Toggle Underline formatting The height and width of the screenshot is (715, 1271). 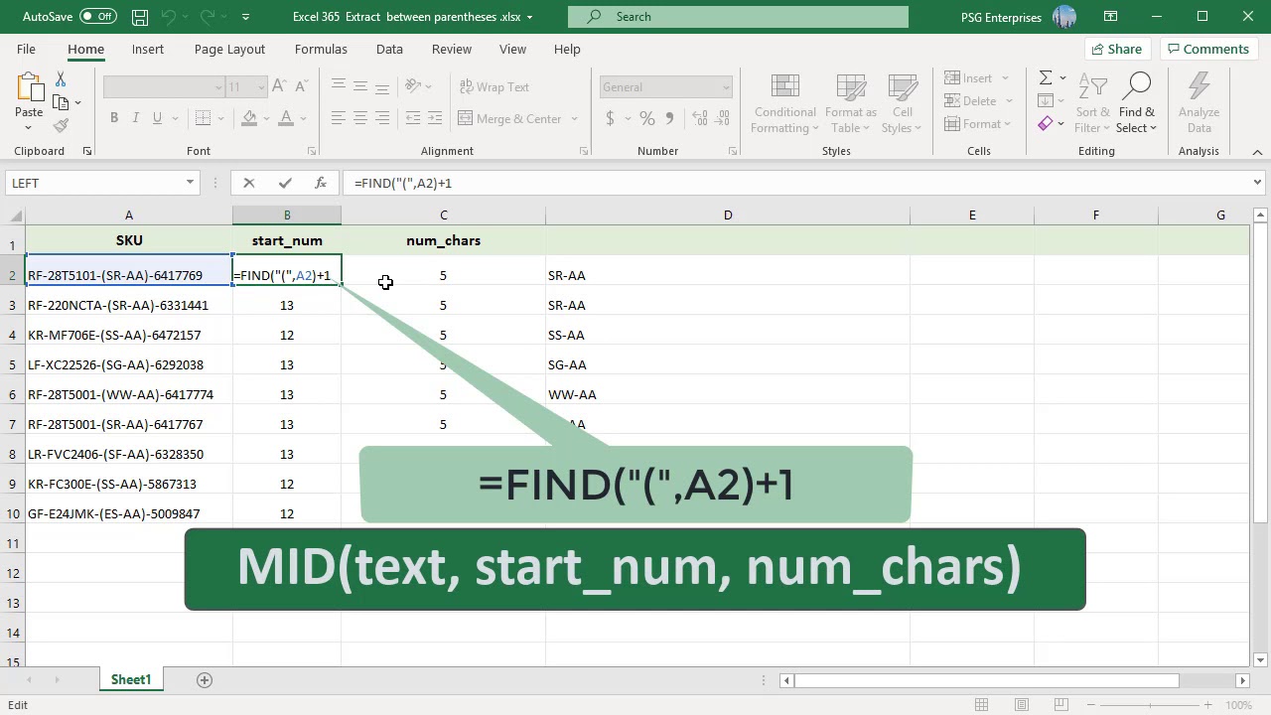[157, 118]
